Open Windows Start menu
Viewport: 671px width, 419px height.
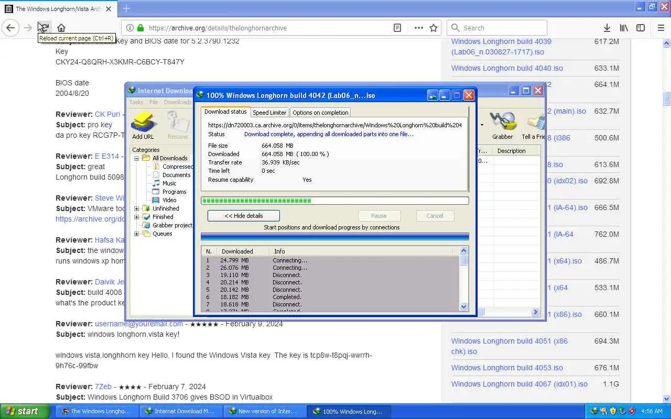click(x=25, y=411)
